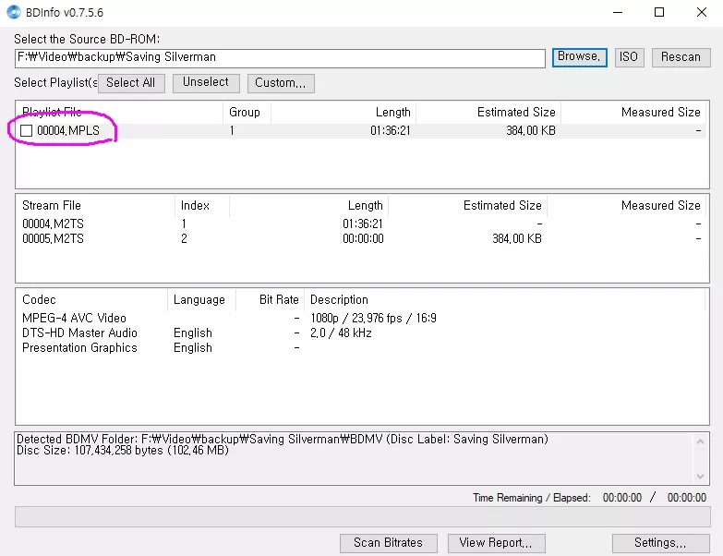Sort playlists by Measured Size header
This screenshot has width=723, height=556.
634,112
